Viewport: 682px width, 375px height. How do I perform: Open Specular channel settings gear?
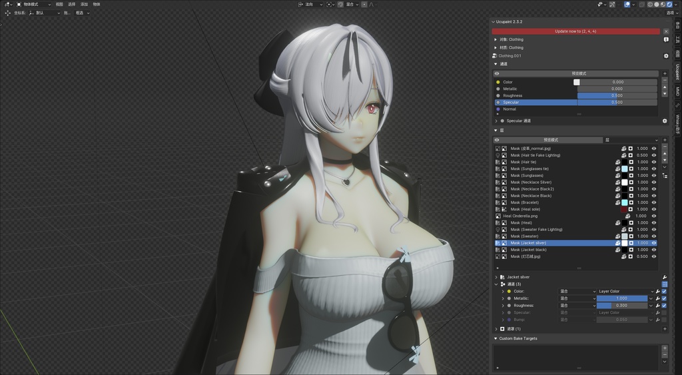coord(665,121)
